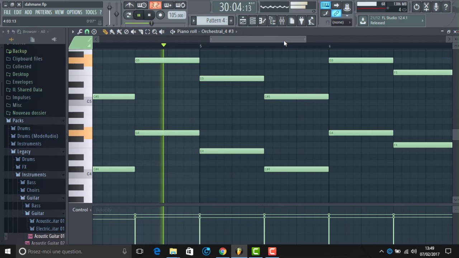Screen dimensions: 459x258
Task: Open the Impulses folder
Action: click(22, 97)
